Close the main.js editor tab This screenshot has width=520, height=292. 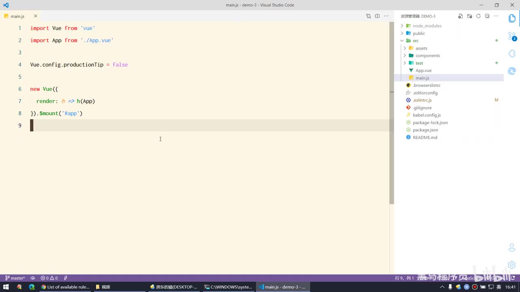pyautogui.click(x=35, y=16)
